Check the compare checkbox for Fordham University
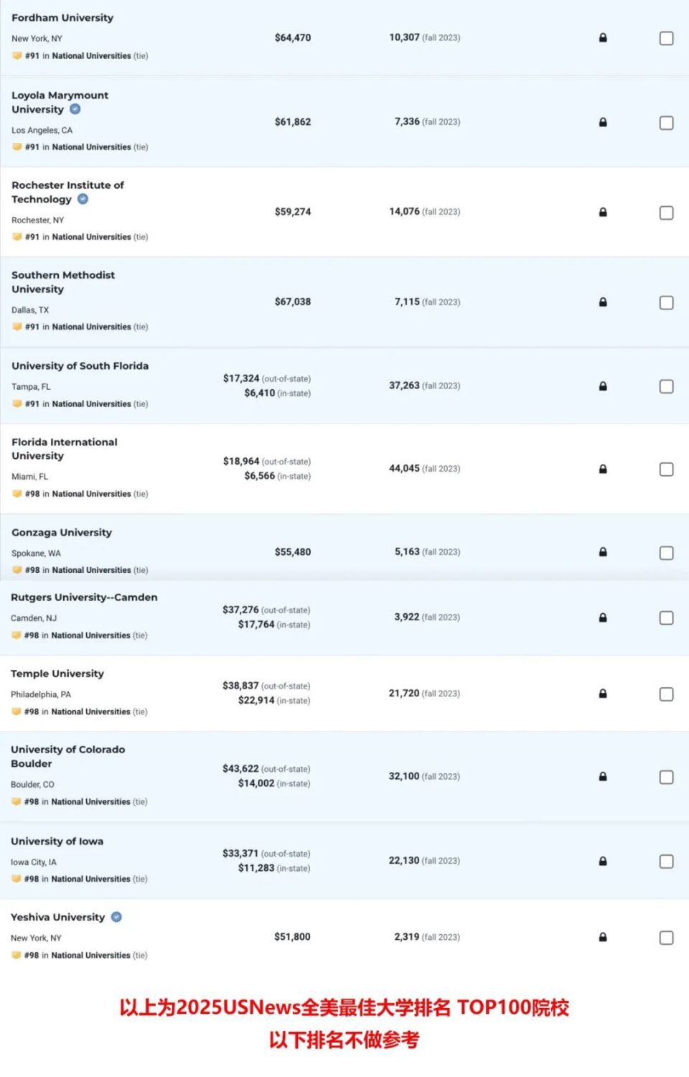 click(665, 38)
